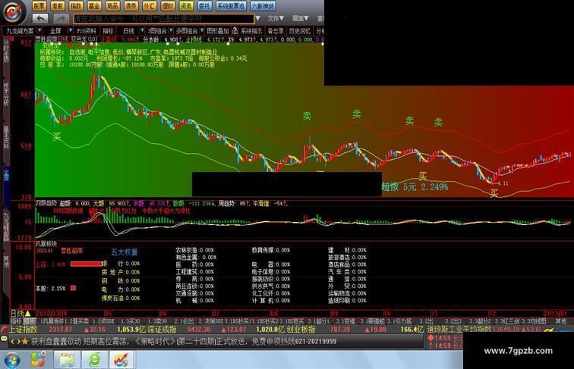Open green browser taskbar icon

[95, 359]
